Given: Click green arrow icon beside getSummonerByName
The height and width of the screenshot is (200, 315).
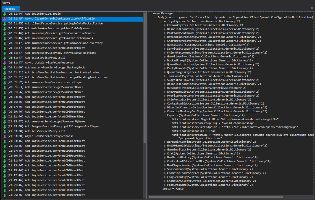Looking at the screenshot, I should click(x=5, y=122).
